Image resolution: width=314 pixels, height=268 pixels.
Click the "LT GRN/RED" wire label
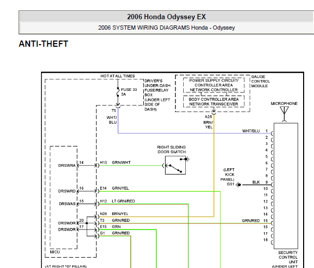(124, 201)
